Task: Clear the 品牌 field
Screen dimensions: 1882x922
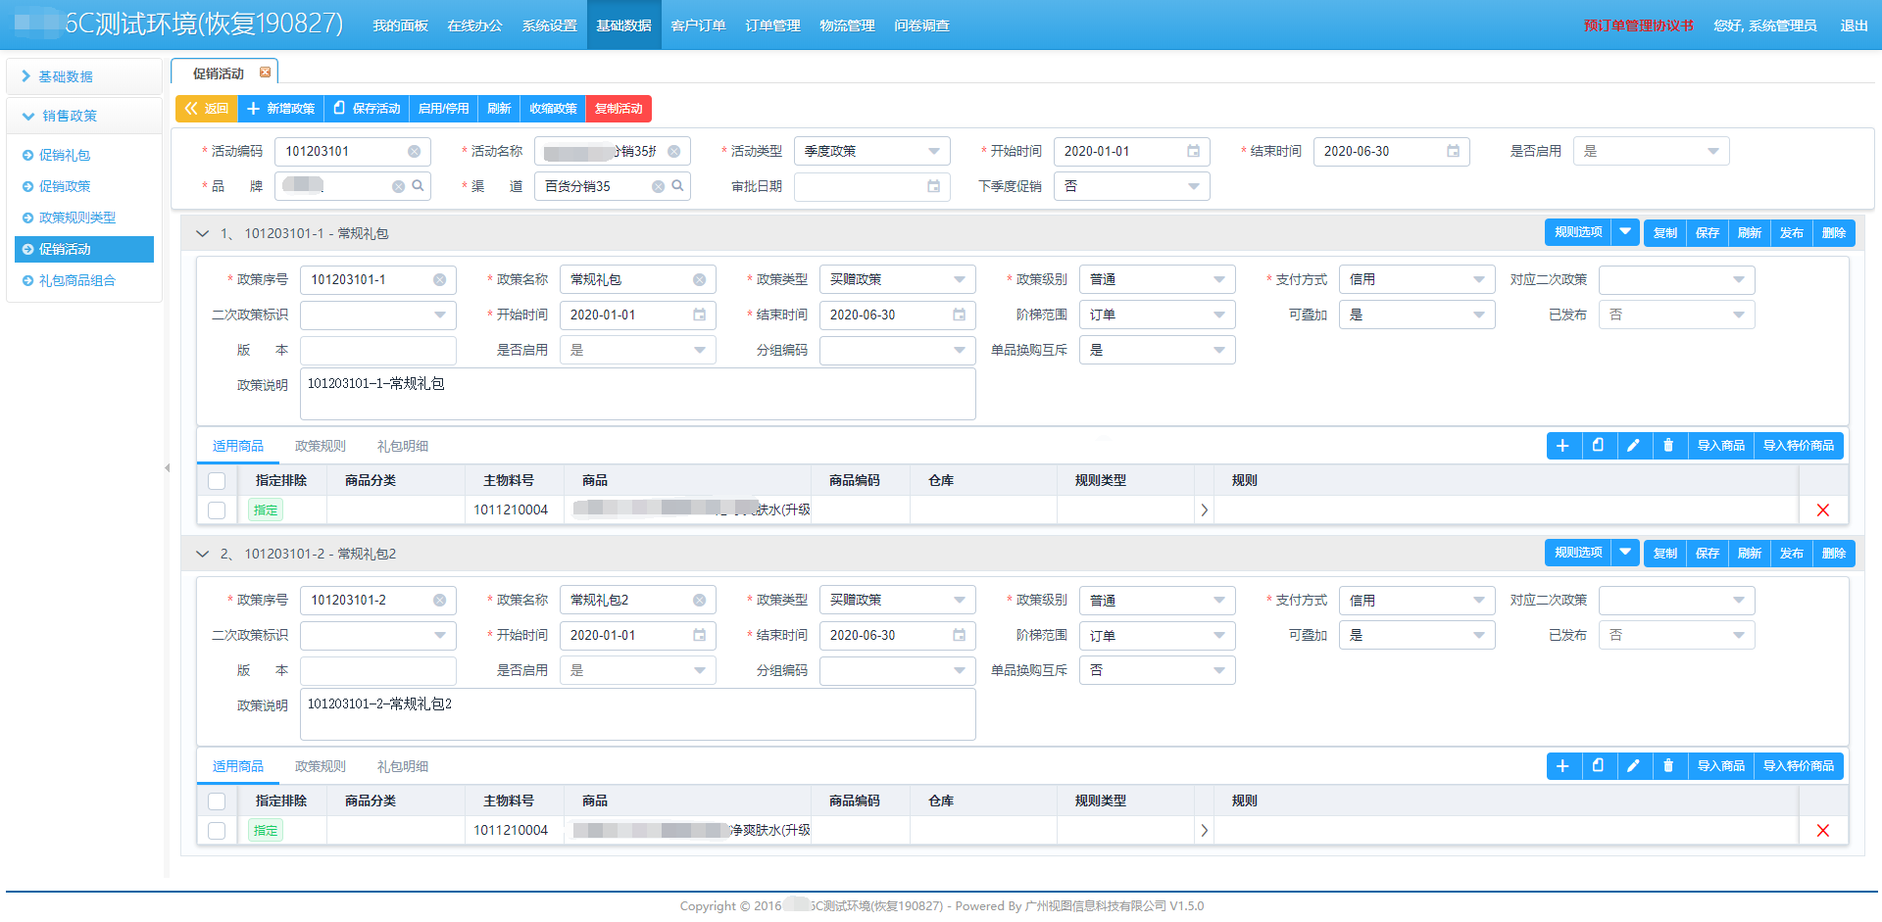Action: tap(398, 186)
